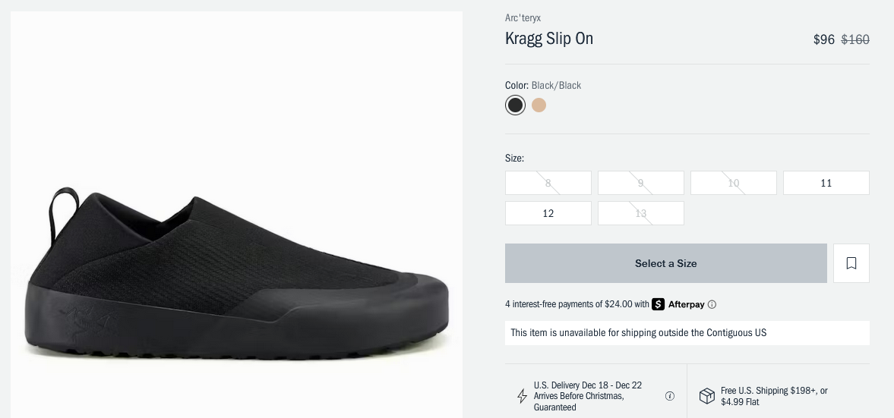Click the lightning bolt delivery icon

[522, 396]
